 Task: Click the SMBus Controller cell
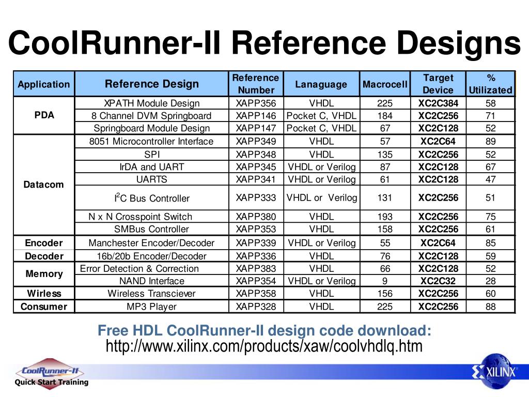click(x=152, y=229)
